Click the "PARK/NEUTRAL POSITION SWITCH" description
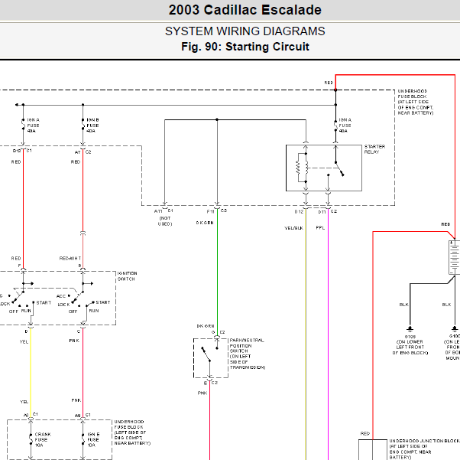This screenshot has width=460, height=460. point(248,354)
